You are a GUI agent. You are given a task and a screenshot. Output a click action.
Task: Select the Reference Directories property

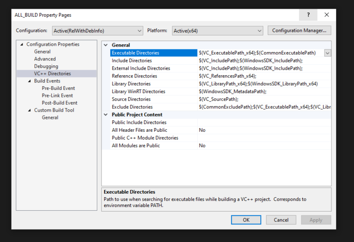click(154, 76)
